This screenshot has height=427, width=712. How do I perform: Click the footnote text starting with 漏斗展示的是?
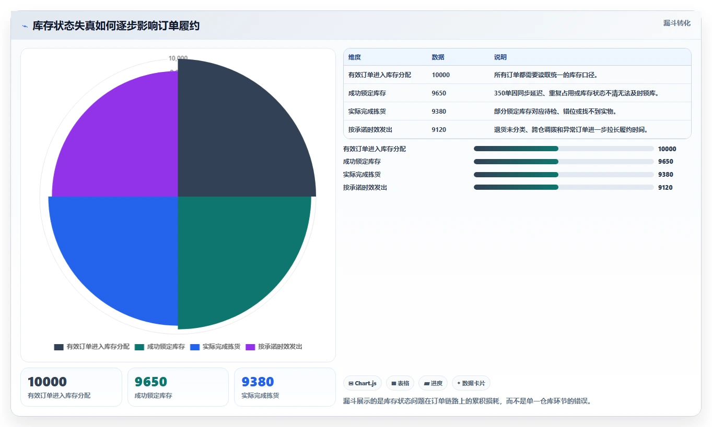tap(467, 401)
